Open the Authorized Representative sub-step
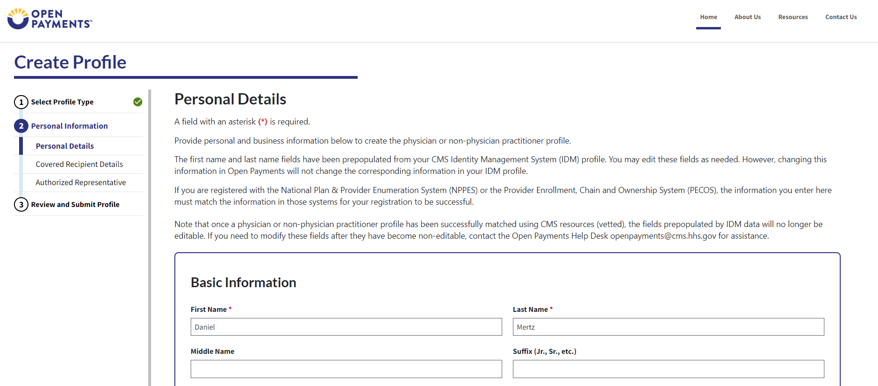The height and width of the screenshot is (386, 878). coord(81,182)
